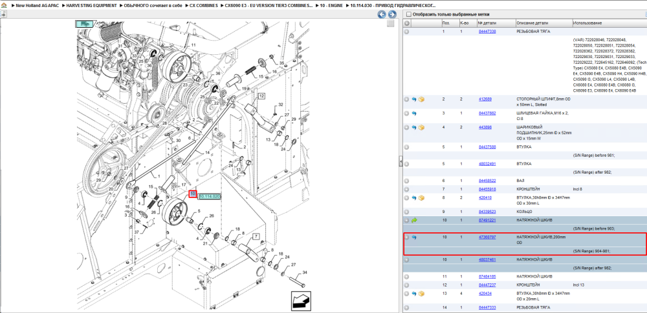Viewport: 647px width, 313px height.
Task: Open 'New Holland AG APAC' breadcrumb
Action: pos(37,6)
